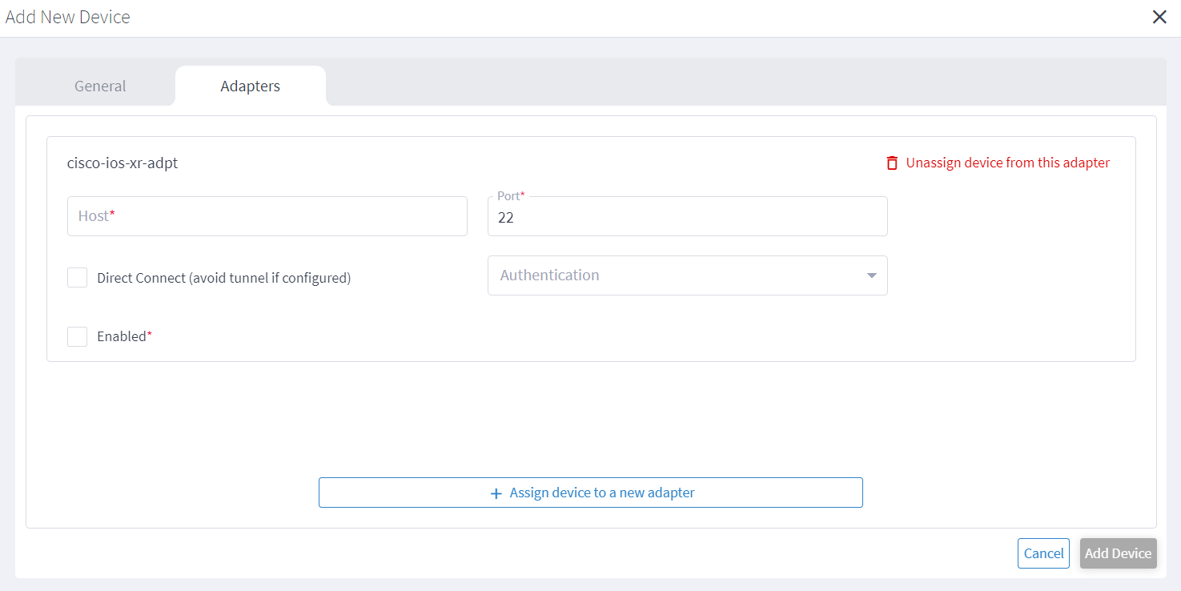Click the Enabled label text
Screen dimensions: 1181x591
point(122,337)
